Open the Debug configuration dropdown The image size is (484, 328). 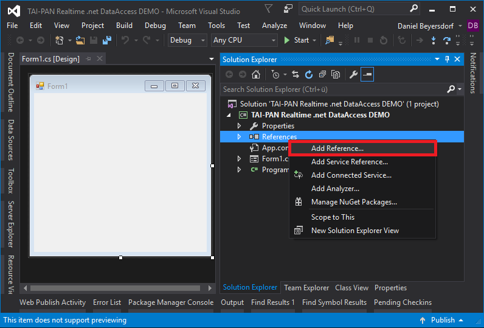187,40
